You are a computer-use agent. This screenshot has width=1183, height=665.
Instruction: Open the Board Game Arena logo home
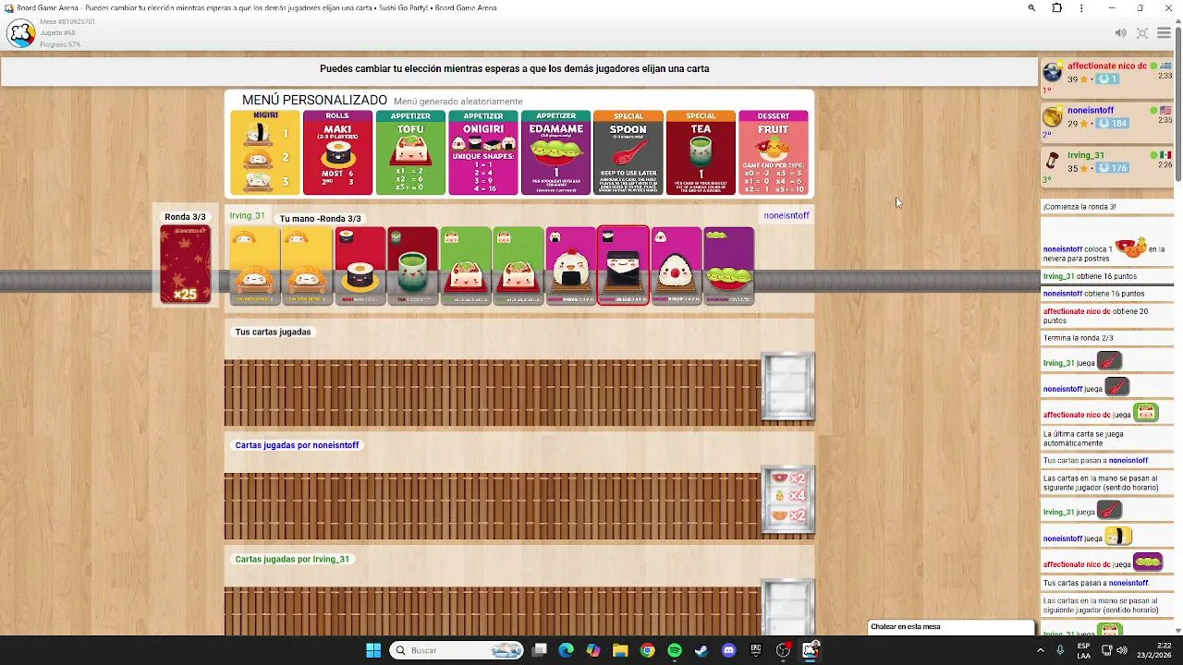(21, 34)
